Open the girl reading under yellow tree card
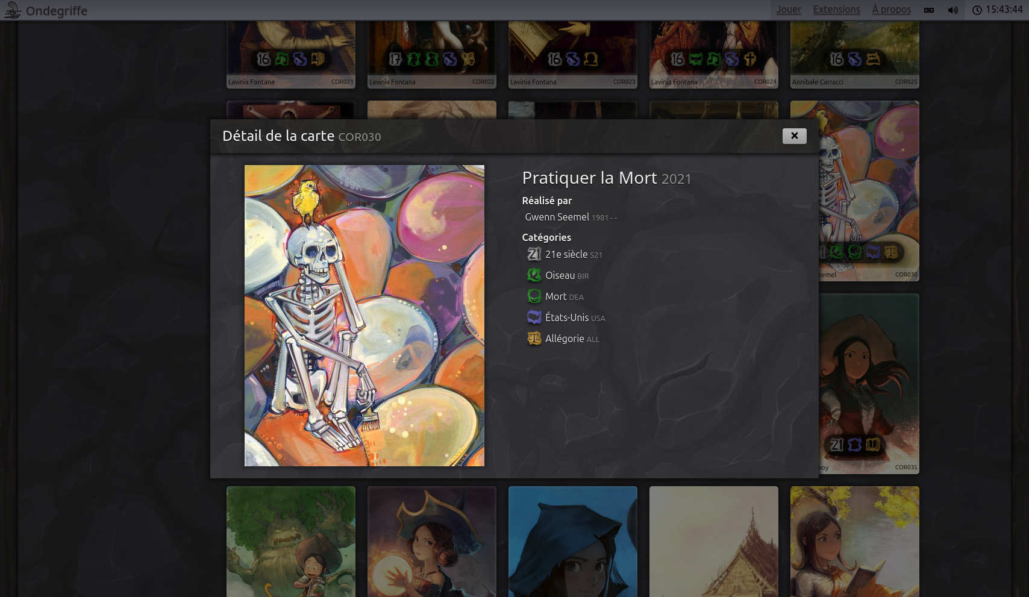The width and height of the screenshot is (1029, 597). [855, 542]
